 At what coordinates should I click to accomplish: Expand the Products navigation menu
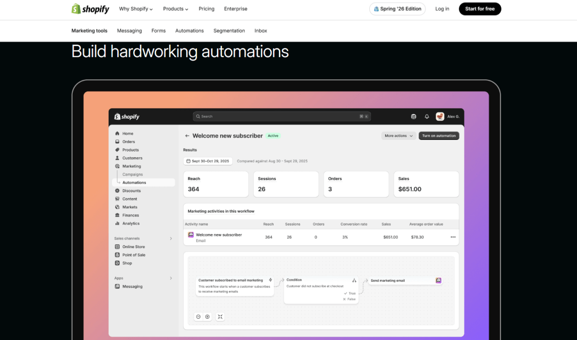176,9
